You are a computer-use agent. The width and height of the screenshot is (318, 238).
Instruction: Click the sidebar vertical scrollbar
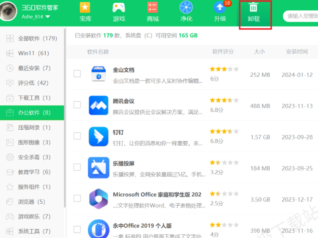(x=65, y=118)
